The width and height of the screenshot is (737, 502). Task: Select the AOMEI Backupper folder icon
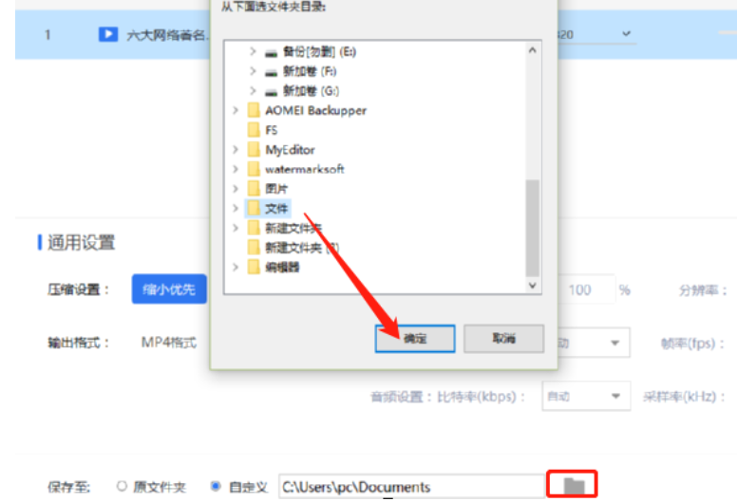[x=254, y=110]
